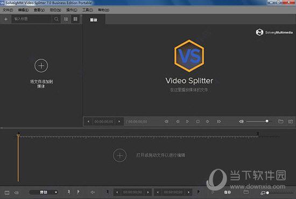Toggle the audio track speaker in bottom toolbar
The height and width of the screenshot is (199, 296).
pyautogui.click(x=16, y=193)
